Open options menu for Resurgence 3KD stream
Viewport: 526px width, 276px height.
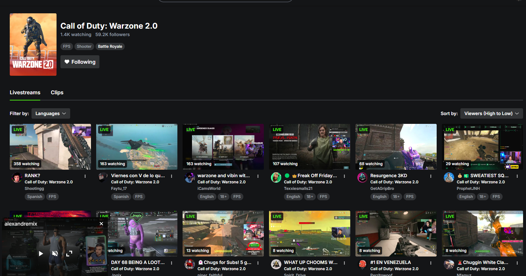(x=431, y=176)
